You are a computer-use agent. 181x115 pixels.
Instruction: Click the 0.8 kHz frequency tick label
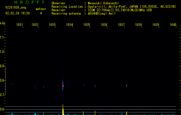(x=2, y=80)
